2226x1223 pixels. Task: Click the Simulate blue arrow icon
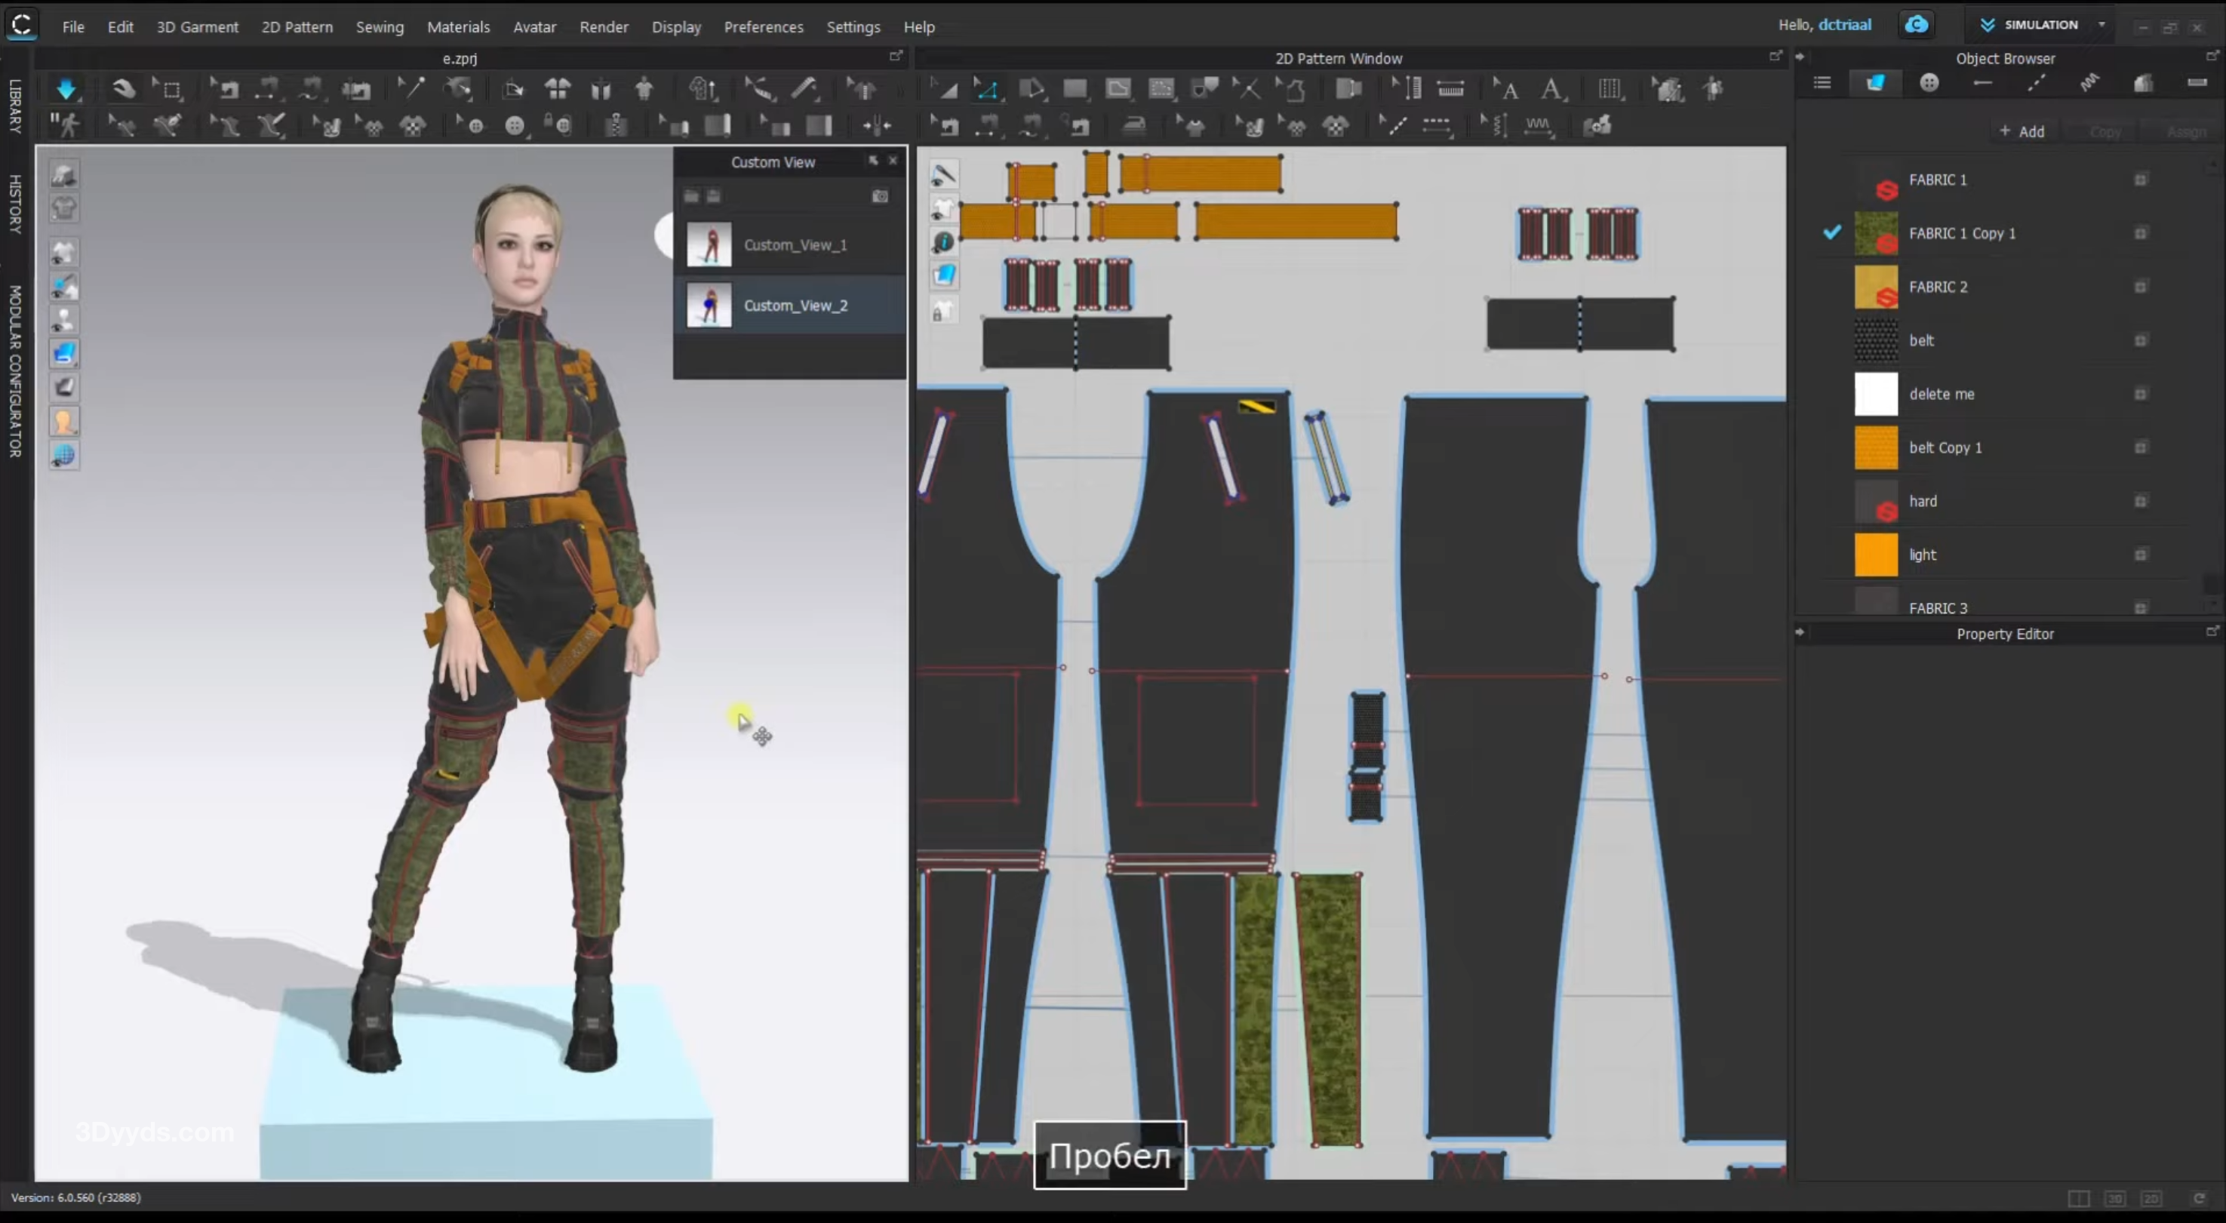(x=66, y=88)
